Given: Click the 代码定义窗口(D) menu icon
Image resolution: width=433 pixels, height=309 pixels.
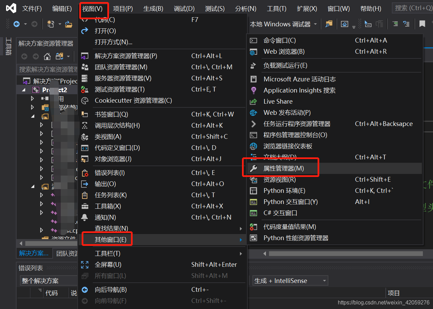Looking at the screenshot, I should point(85,148).
